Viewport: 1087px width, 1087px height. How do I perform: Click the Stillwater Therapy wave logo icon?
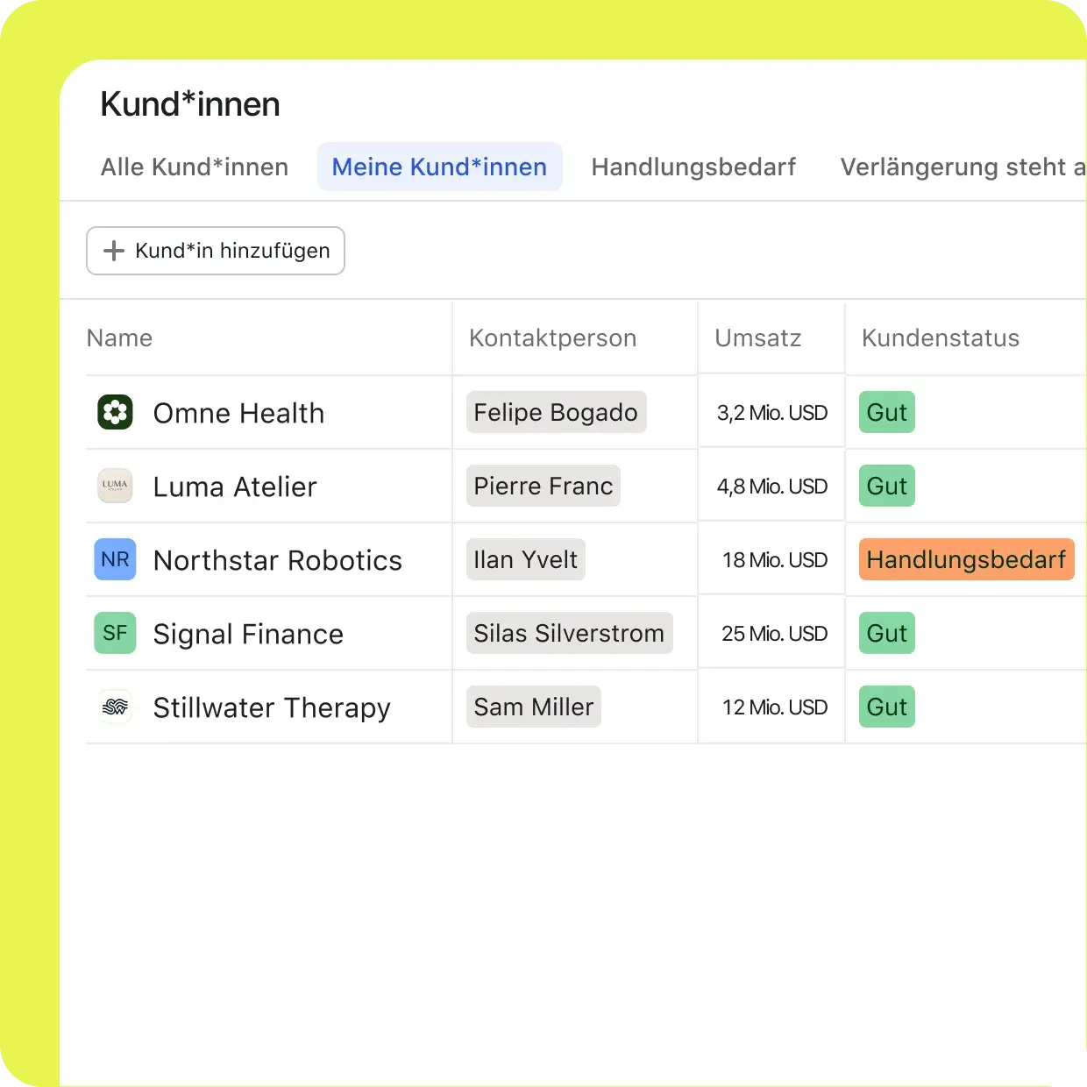pyautogui.click(x=115, y=707)
